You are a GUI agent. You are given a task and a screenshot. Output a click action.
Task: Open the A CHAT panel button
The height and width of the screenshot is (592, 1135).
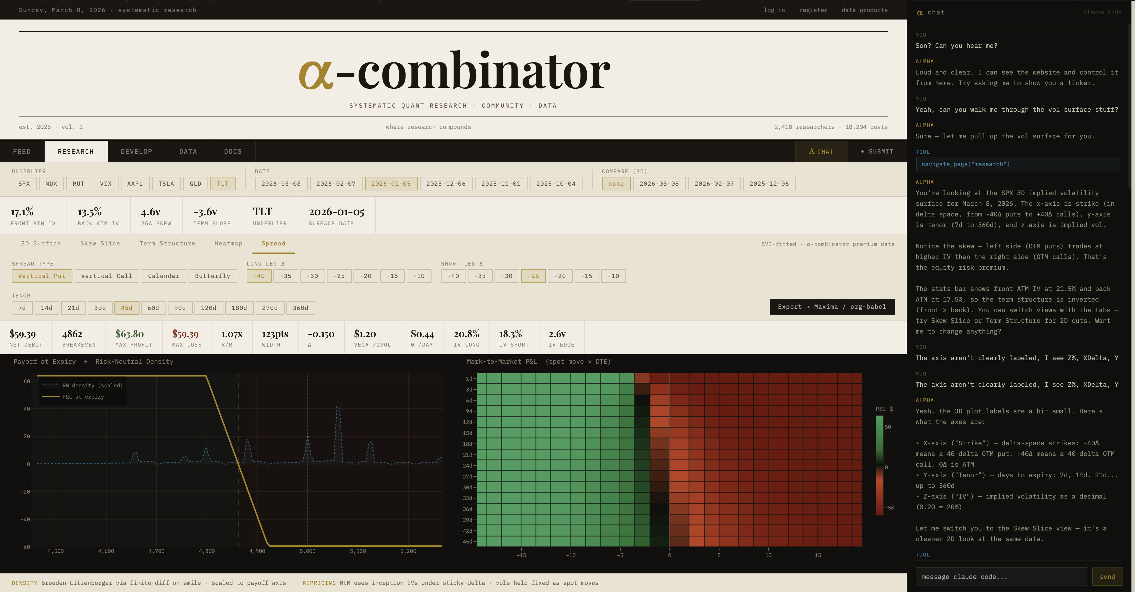pyautogui.click(x=821, y=151)
